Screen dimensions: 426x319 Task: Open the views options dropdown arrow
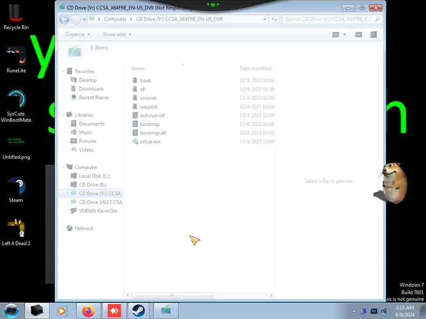tap(344, 34)
